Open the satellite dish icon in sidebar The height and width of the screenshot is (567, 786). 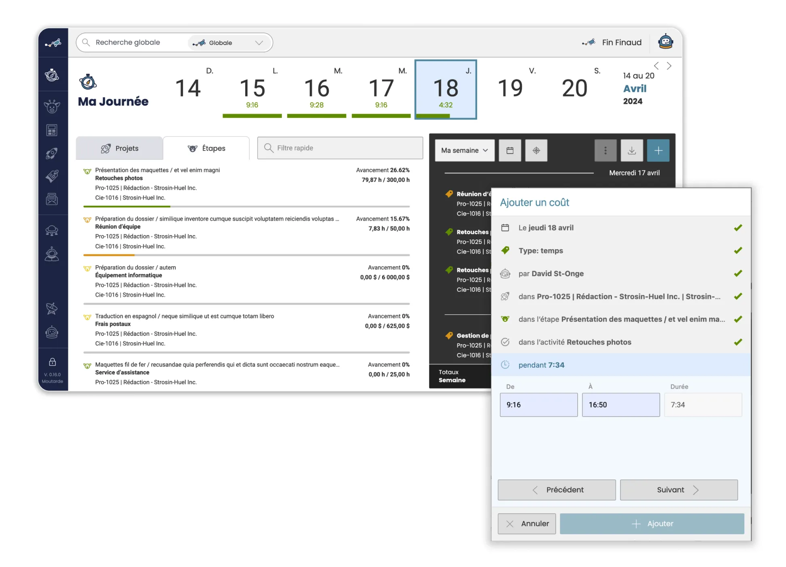(52, 309)
